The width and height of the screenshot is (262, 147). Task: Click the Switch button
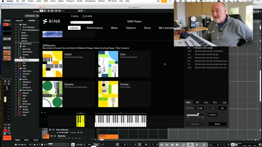click(217, 124)
